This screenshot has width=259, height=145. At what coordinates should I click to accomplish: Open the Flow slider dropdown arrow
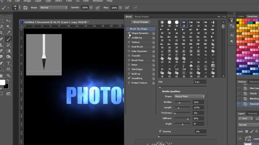coord(121,8)
